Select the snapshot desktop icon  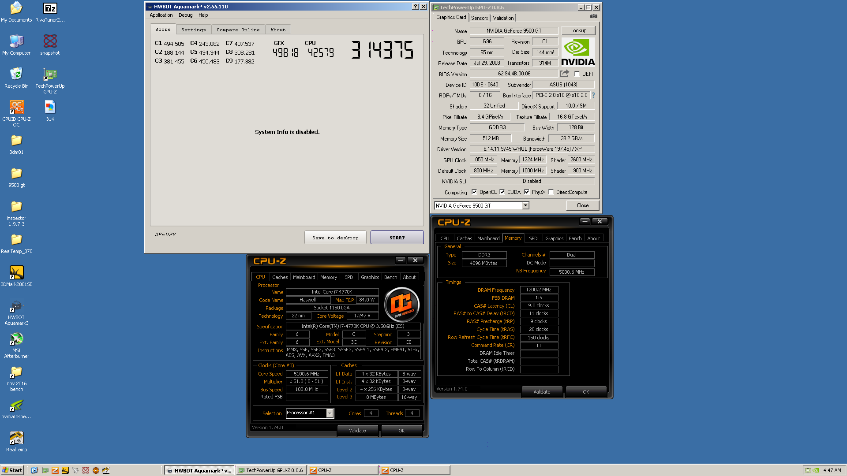point(50,45)
